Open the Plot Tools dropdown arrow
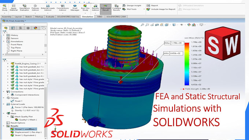The height and width of the screenshot is (140, 249). (x=144, y=9)
